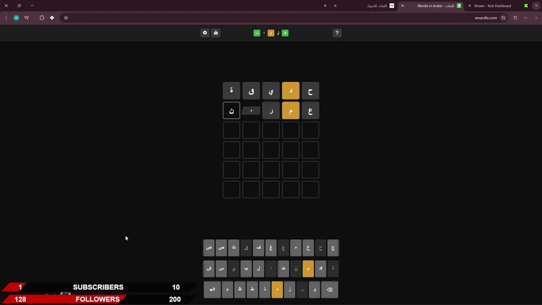
Task: Bookmark this page with the star icon
Action: tap(66, 18)
